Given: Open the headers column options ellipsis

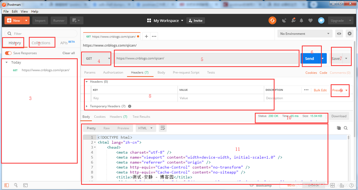Looking at the screenshot, I should (306, 90).
